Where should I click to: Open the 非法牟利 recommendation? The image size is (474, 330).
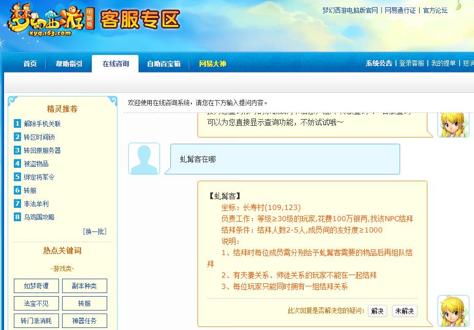pos(36,204)
